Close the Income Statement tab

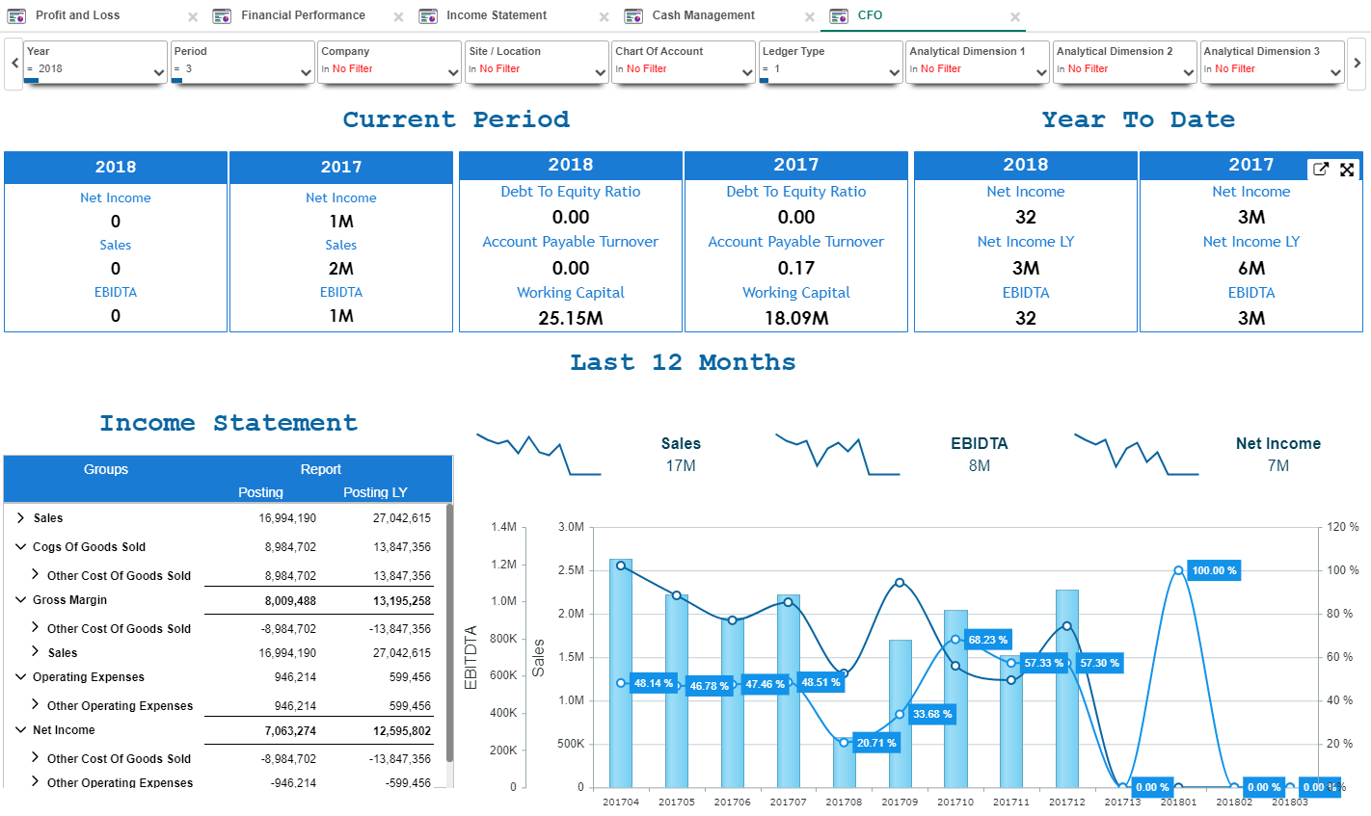click(x=604, y=17)
